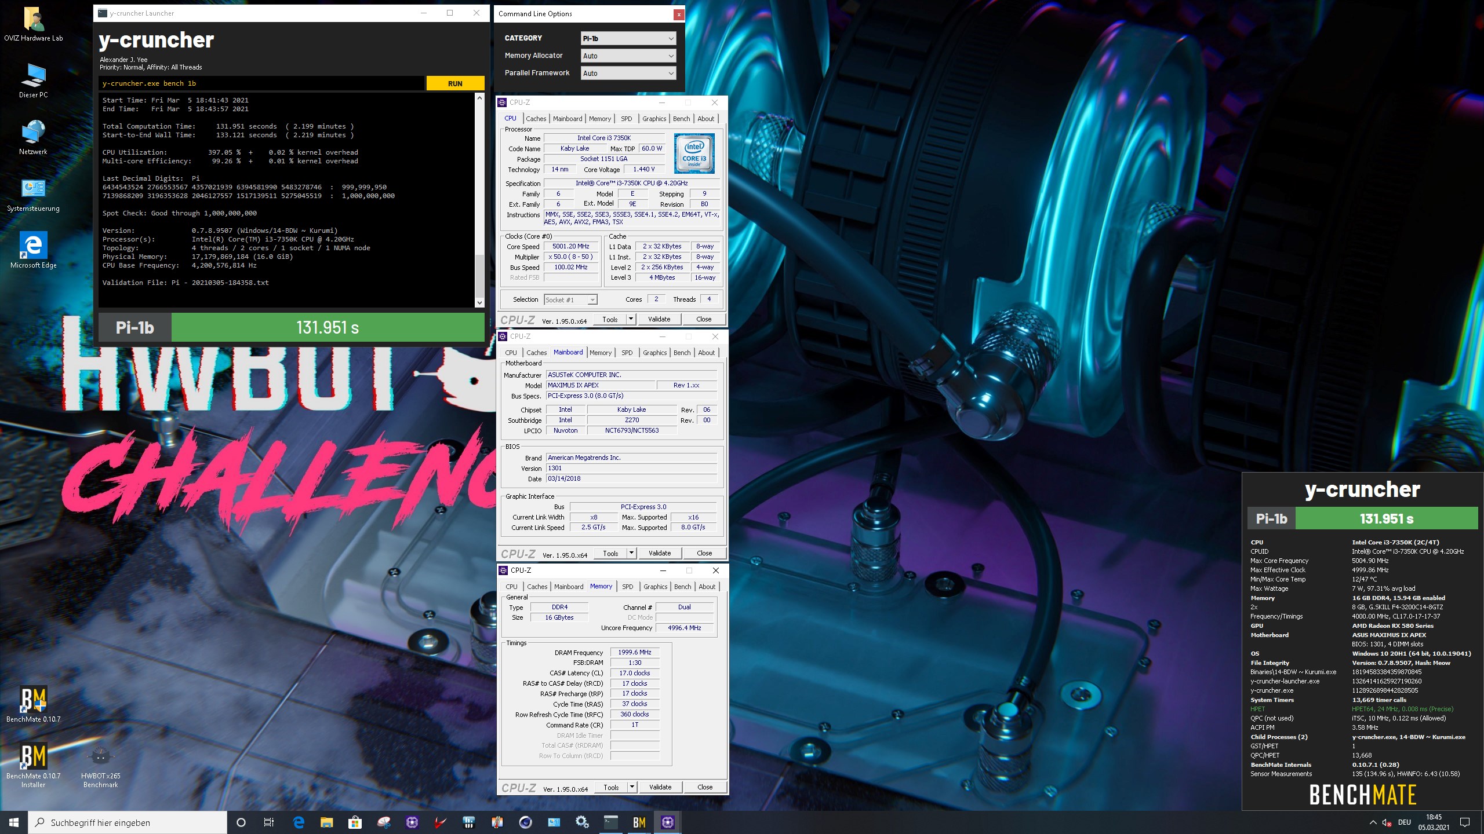Click Close on the Command Line Options panel
Viewport: 1484px width, 834px height.
coord(678,14)
